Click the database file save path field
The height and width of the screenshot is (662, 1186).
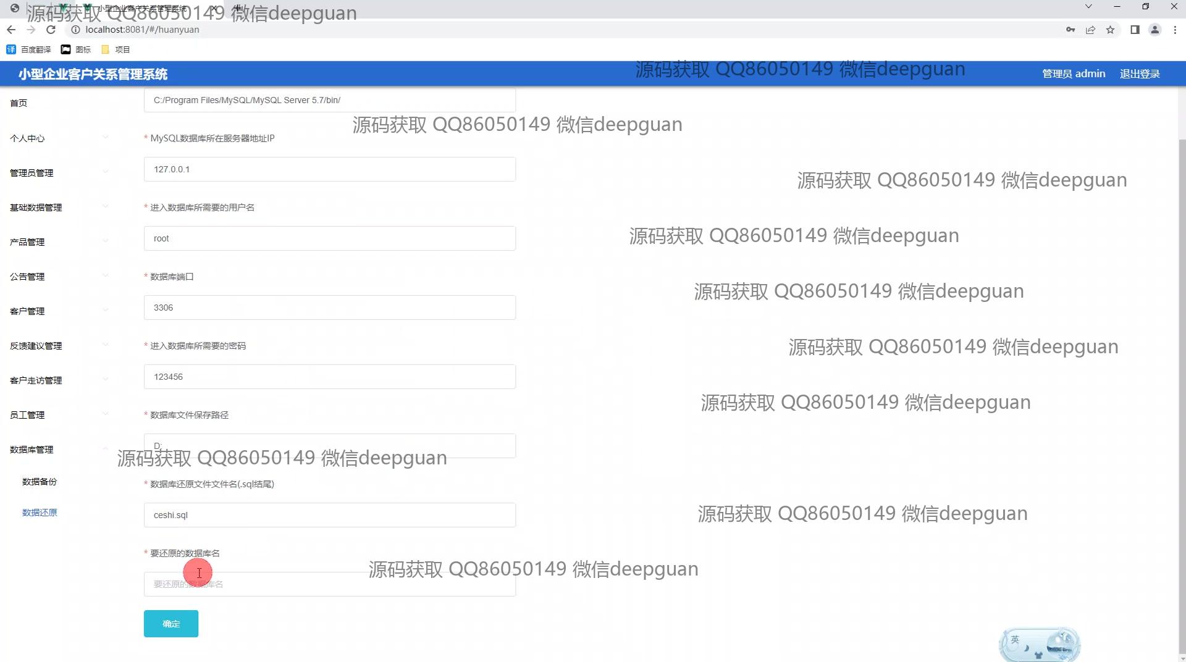coord(330,446)
